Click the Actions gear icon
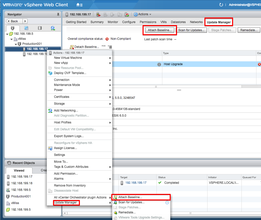This screenshot has width=261, height=220. click(136, 14)
